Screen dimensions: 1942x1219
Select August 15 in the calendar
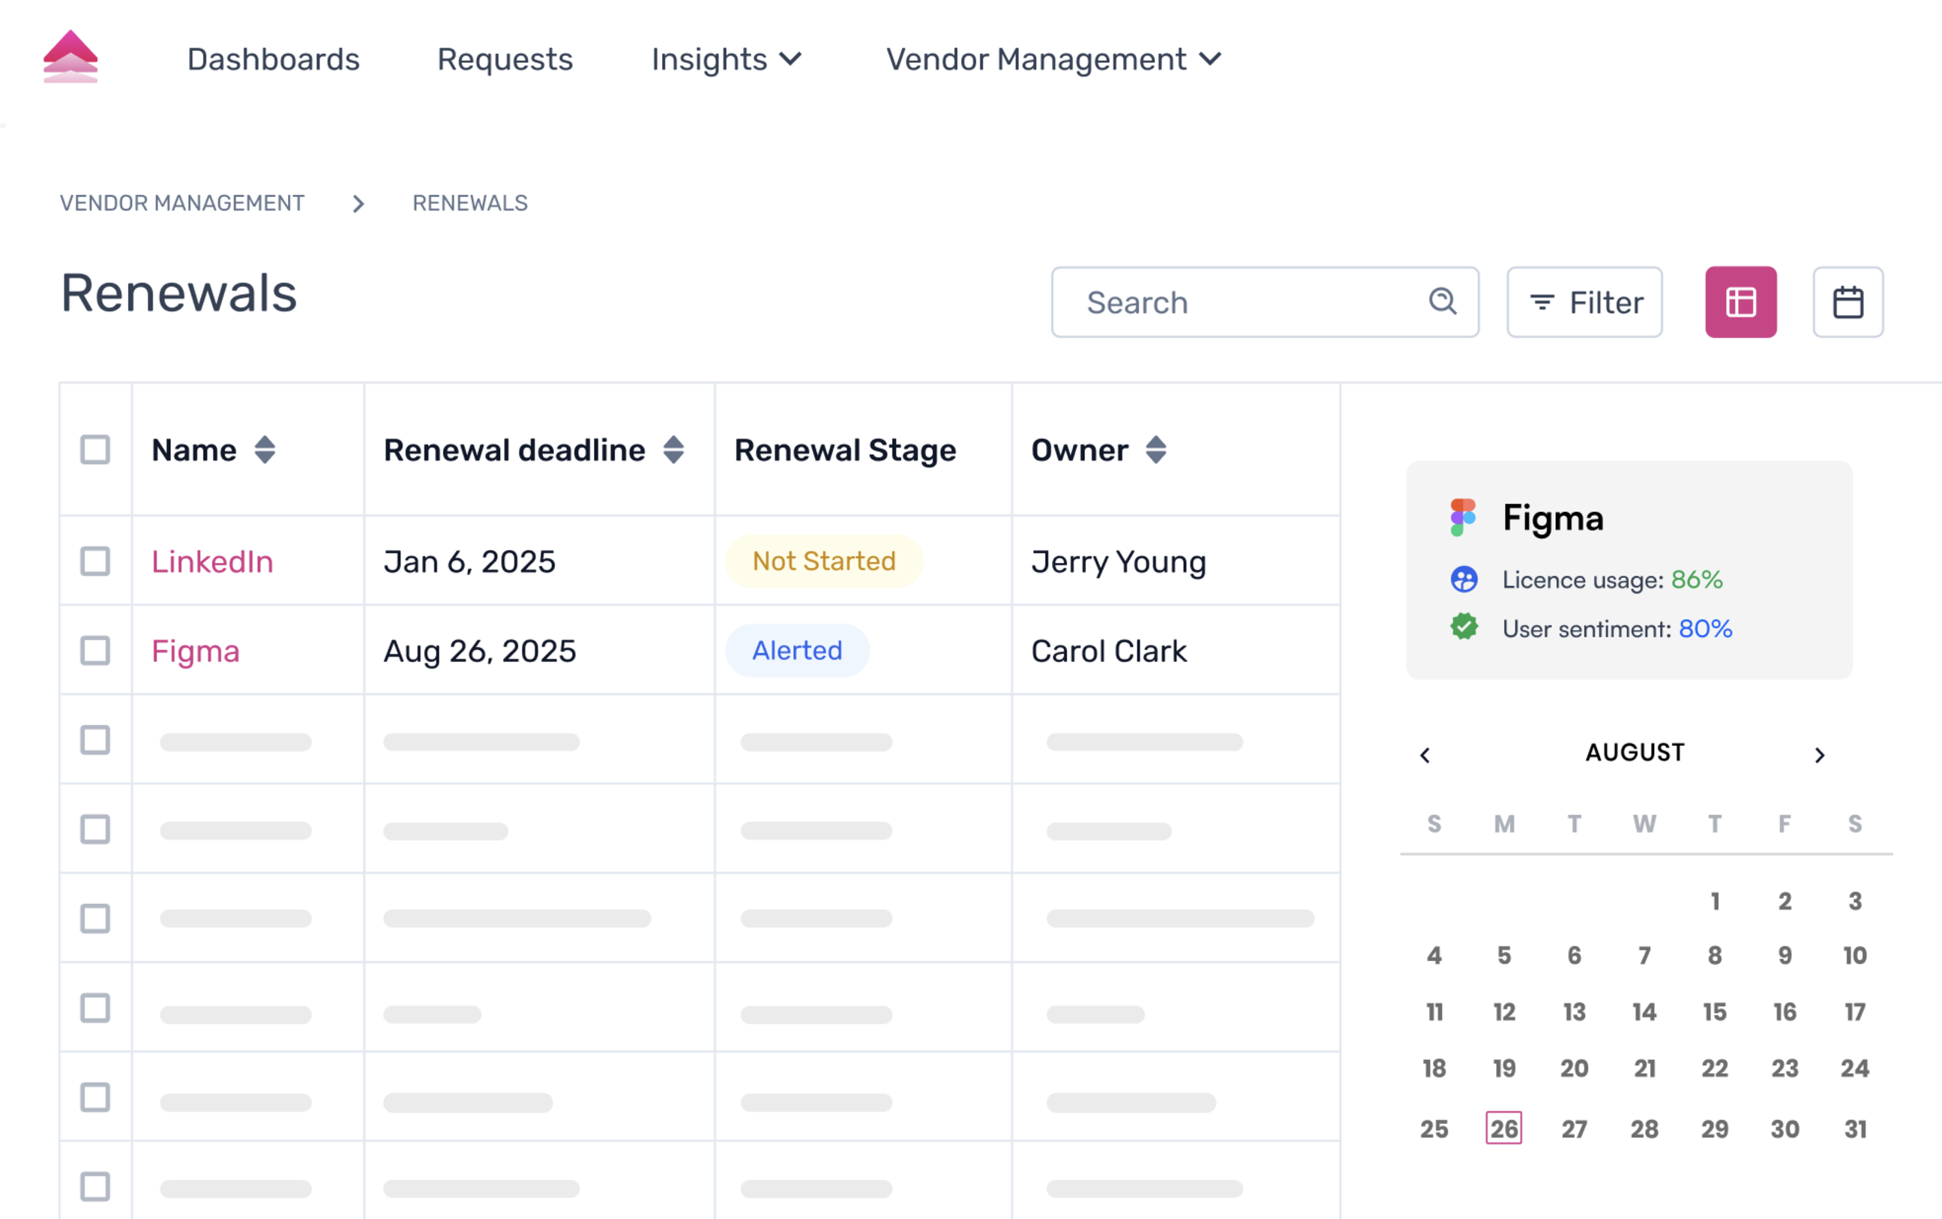pos(1715,1012)
